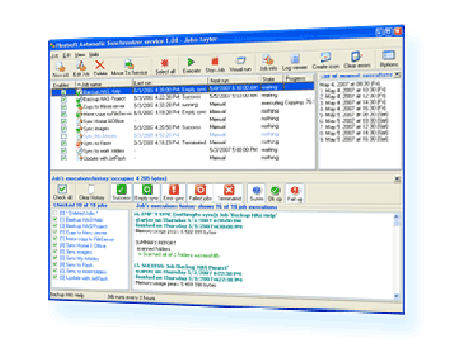
Task: Check the Deleted Jobs box in history list
Action: point(55,213)
